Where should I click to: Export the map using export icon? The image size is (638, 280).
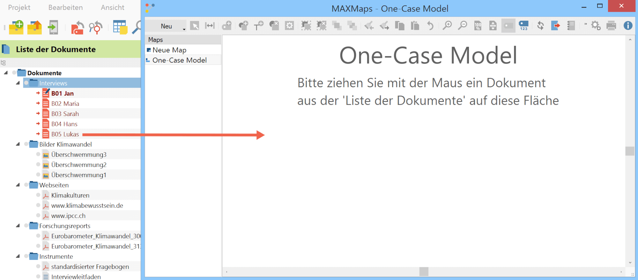point(555,25)
